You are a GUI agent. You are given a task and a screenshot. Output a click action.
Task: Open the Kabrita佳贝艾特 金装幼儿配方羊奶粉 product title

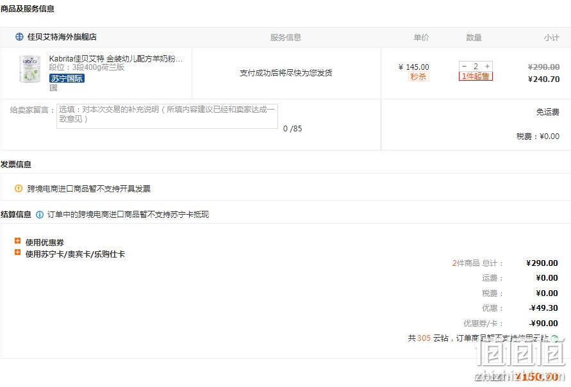[x=116, y=58]
